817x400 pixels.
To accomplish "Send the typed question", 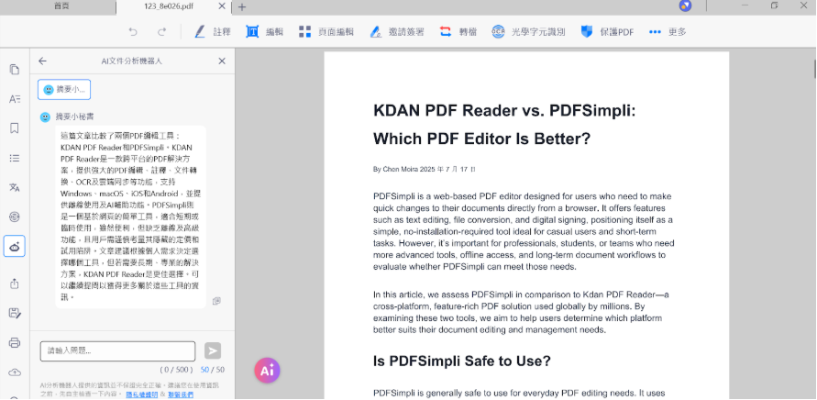I will [x=213, y=351].
